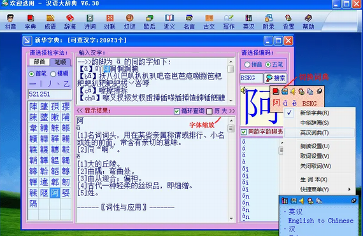Click the pin icon in blue popup

point(353,200)
